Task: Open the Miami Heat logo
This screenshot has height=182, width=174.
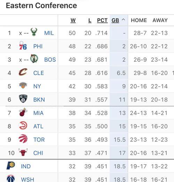Action: [23, 112]
